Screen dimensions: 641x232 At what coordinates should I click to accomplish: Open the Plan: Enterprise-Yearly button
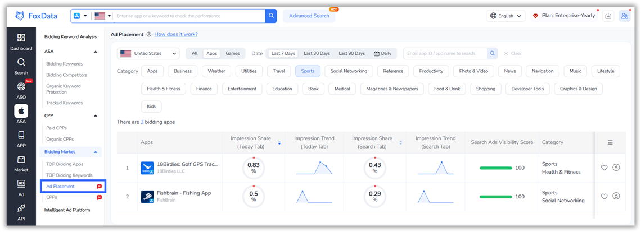(563, 16)
